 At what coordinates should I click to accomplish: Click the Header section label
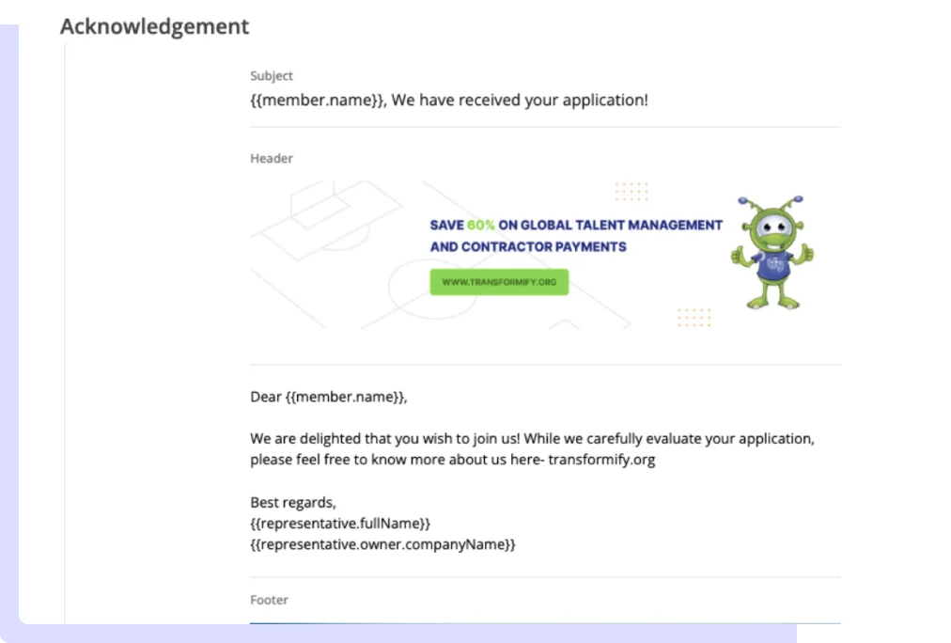point(272,158)
